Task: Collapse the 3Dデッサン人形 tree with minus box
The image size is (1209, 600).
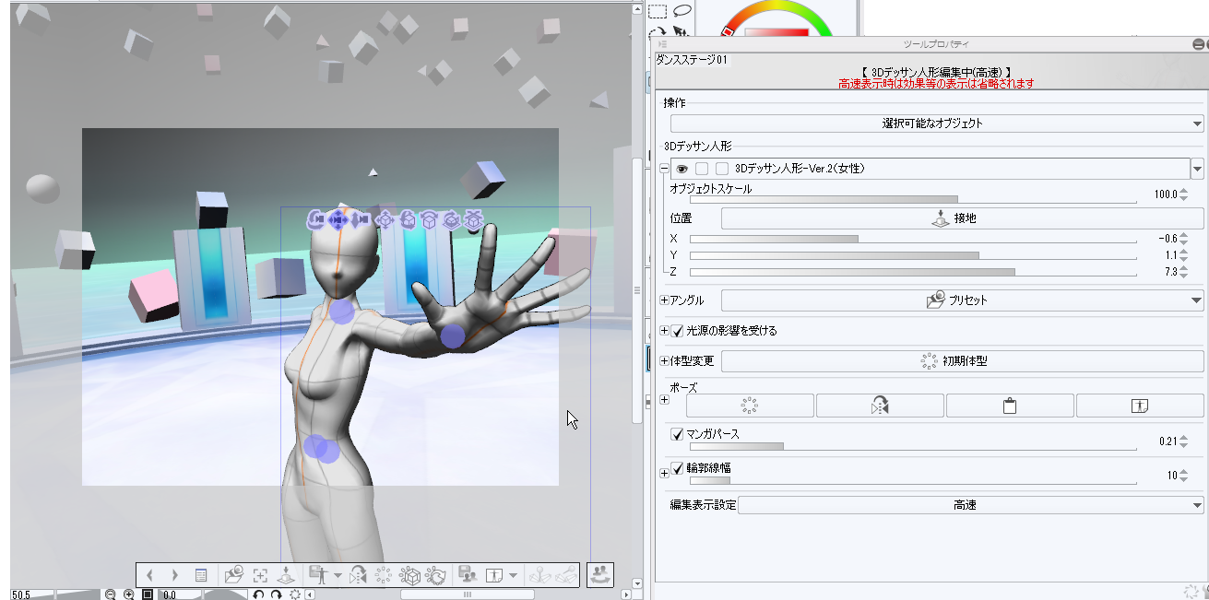Action: coord(665,169)
